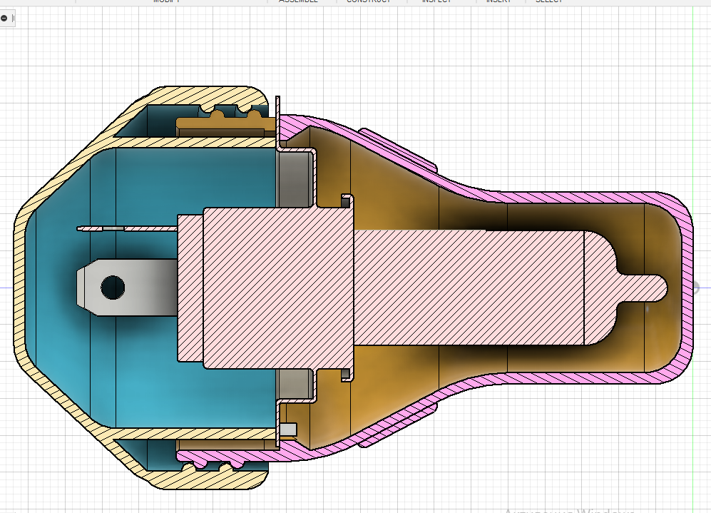Select the round hole in the grey terminal tab
This screenshot has width=711, height=513.
click(113, 287)
